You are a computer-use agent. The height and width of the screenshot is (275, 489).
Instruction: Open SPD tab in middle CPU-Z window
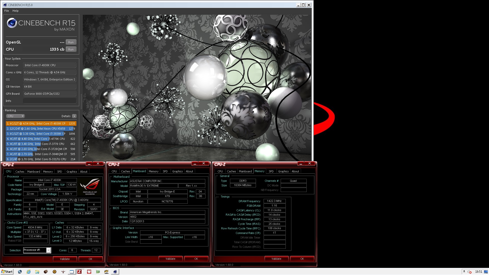point(165,171)
